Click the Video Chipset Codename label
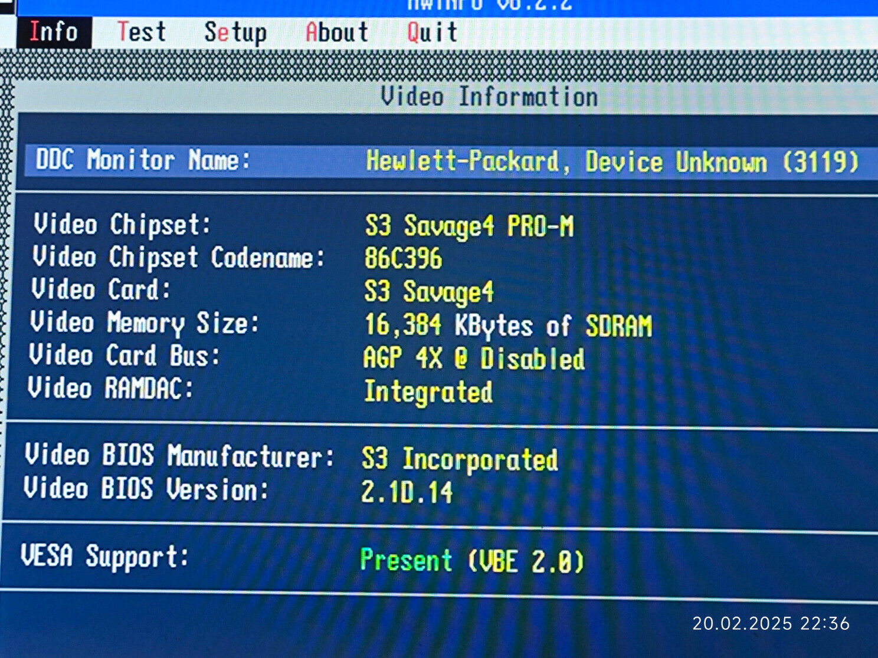Viewport: 878px width, 658px height. [179, 258]
